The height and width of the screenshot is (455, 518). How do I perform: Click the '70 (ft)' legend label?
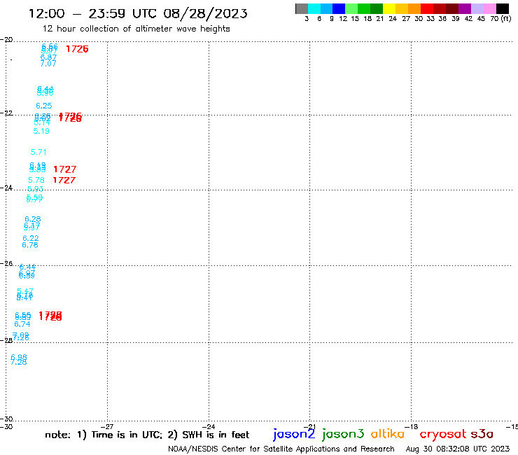click(500, 19)
